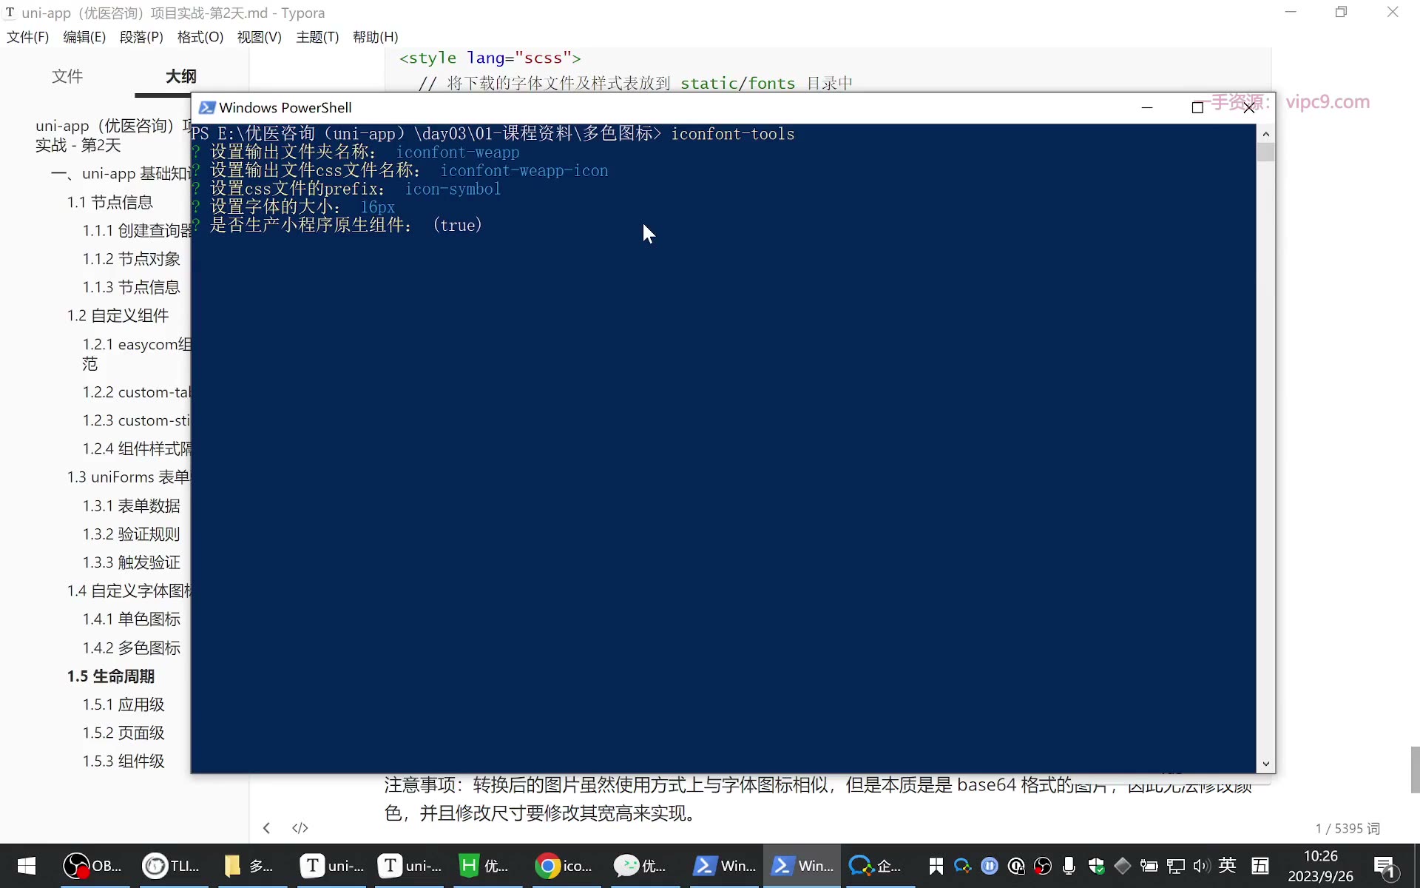Viewport: 1420px width, 888px height.
Task: Open the notification center icon
Action: [1384, 867]
